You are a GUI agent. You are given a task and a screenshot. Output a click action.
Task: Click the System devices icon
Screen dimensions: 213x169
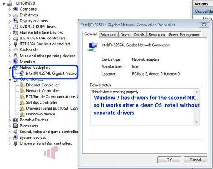pos(16,138)
